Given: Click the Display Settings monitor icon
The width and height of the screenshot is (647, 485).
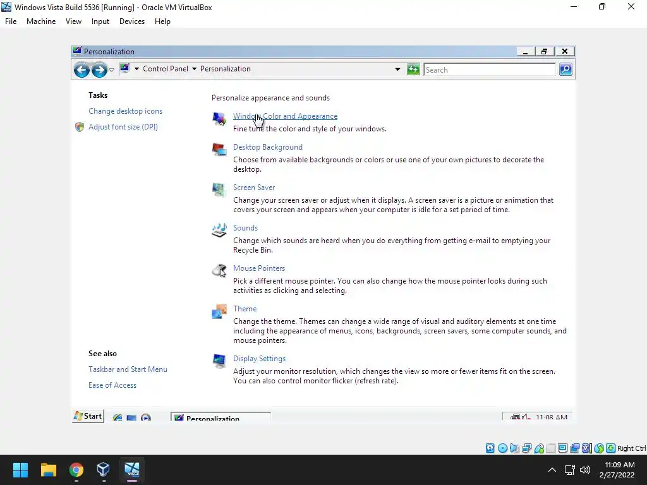Looking at the screenshot, I should pos(219,361).
